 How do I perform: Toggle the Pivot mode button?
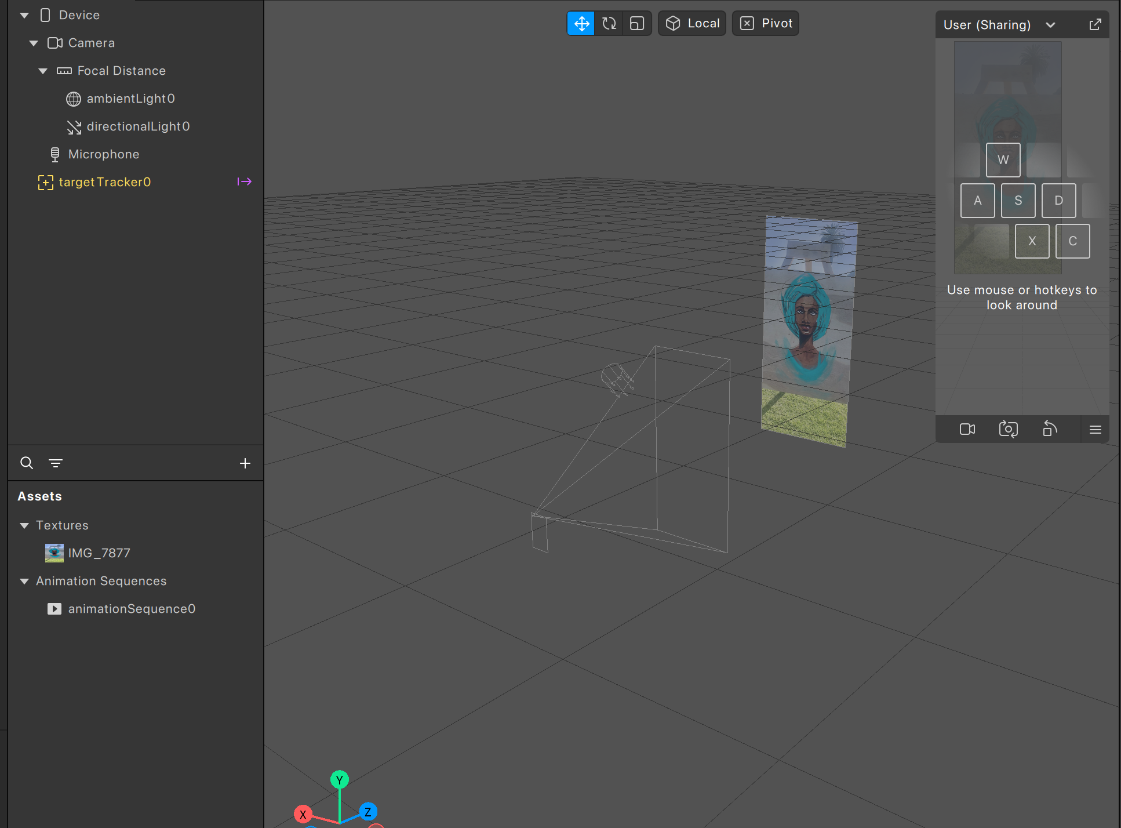tap(766, 24)
